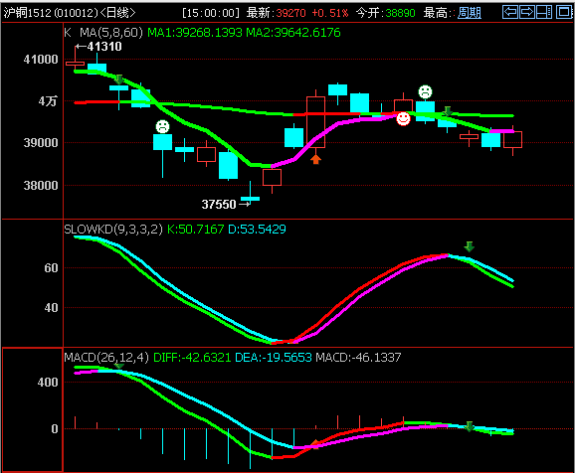Screen dimensions: 575x473
Task: Select the MA(5,8,60) indicator label
Action: tap(111, 33)
